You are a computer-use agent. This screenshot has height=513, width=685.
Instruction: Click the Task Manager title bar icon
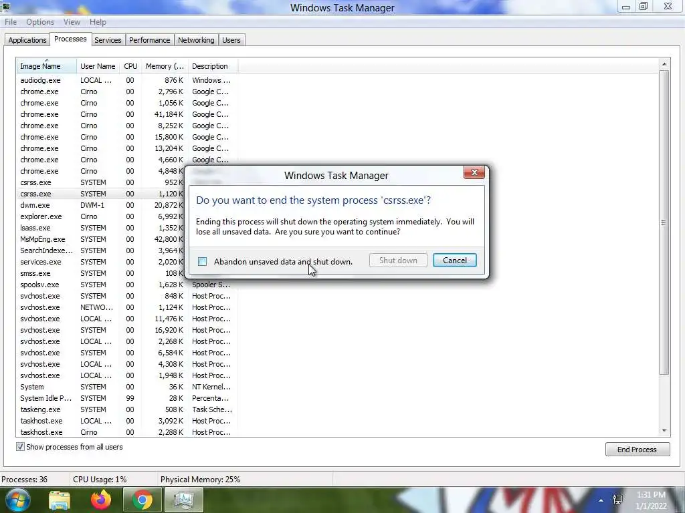click(5, 6)
